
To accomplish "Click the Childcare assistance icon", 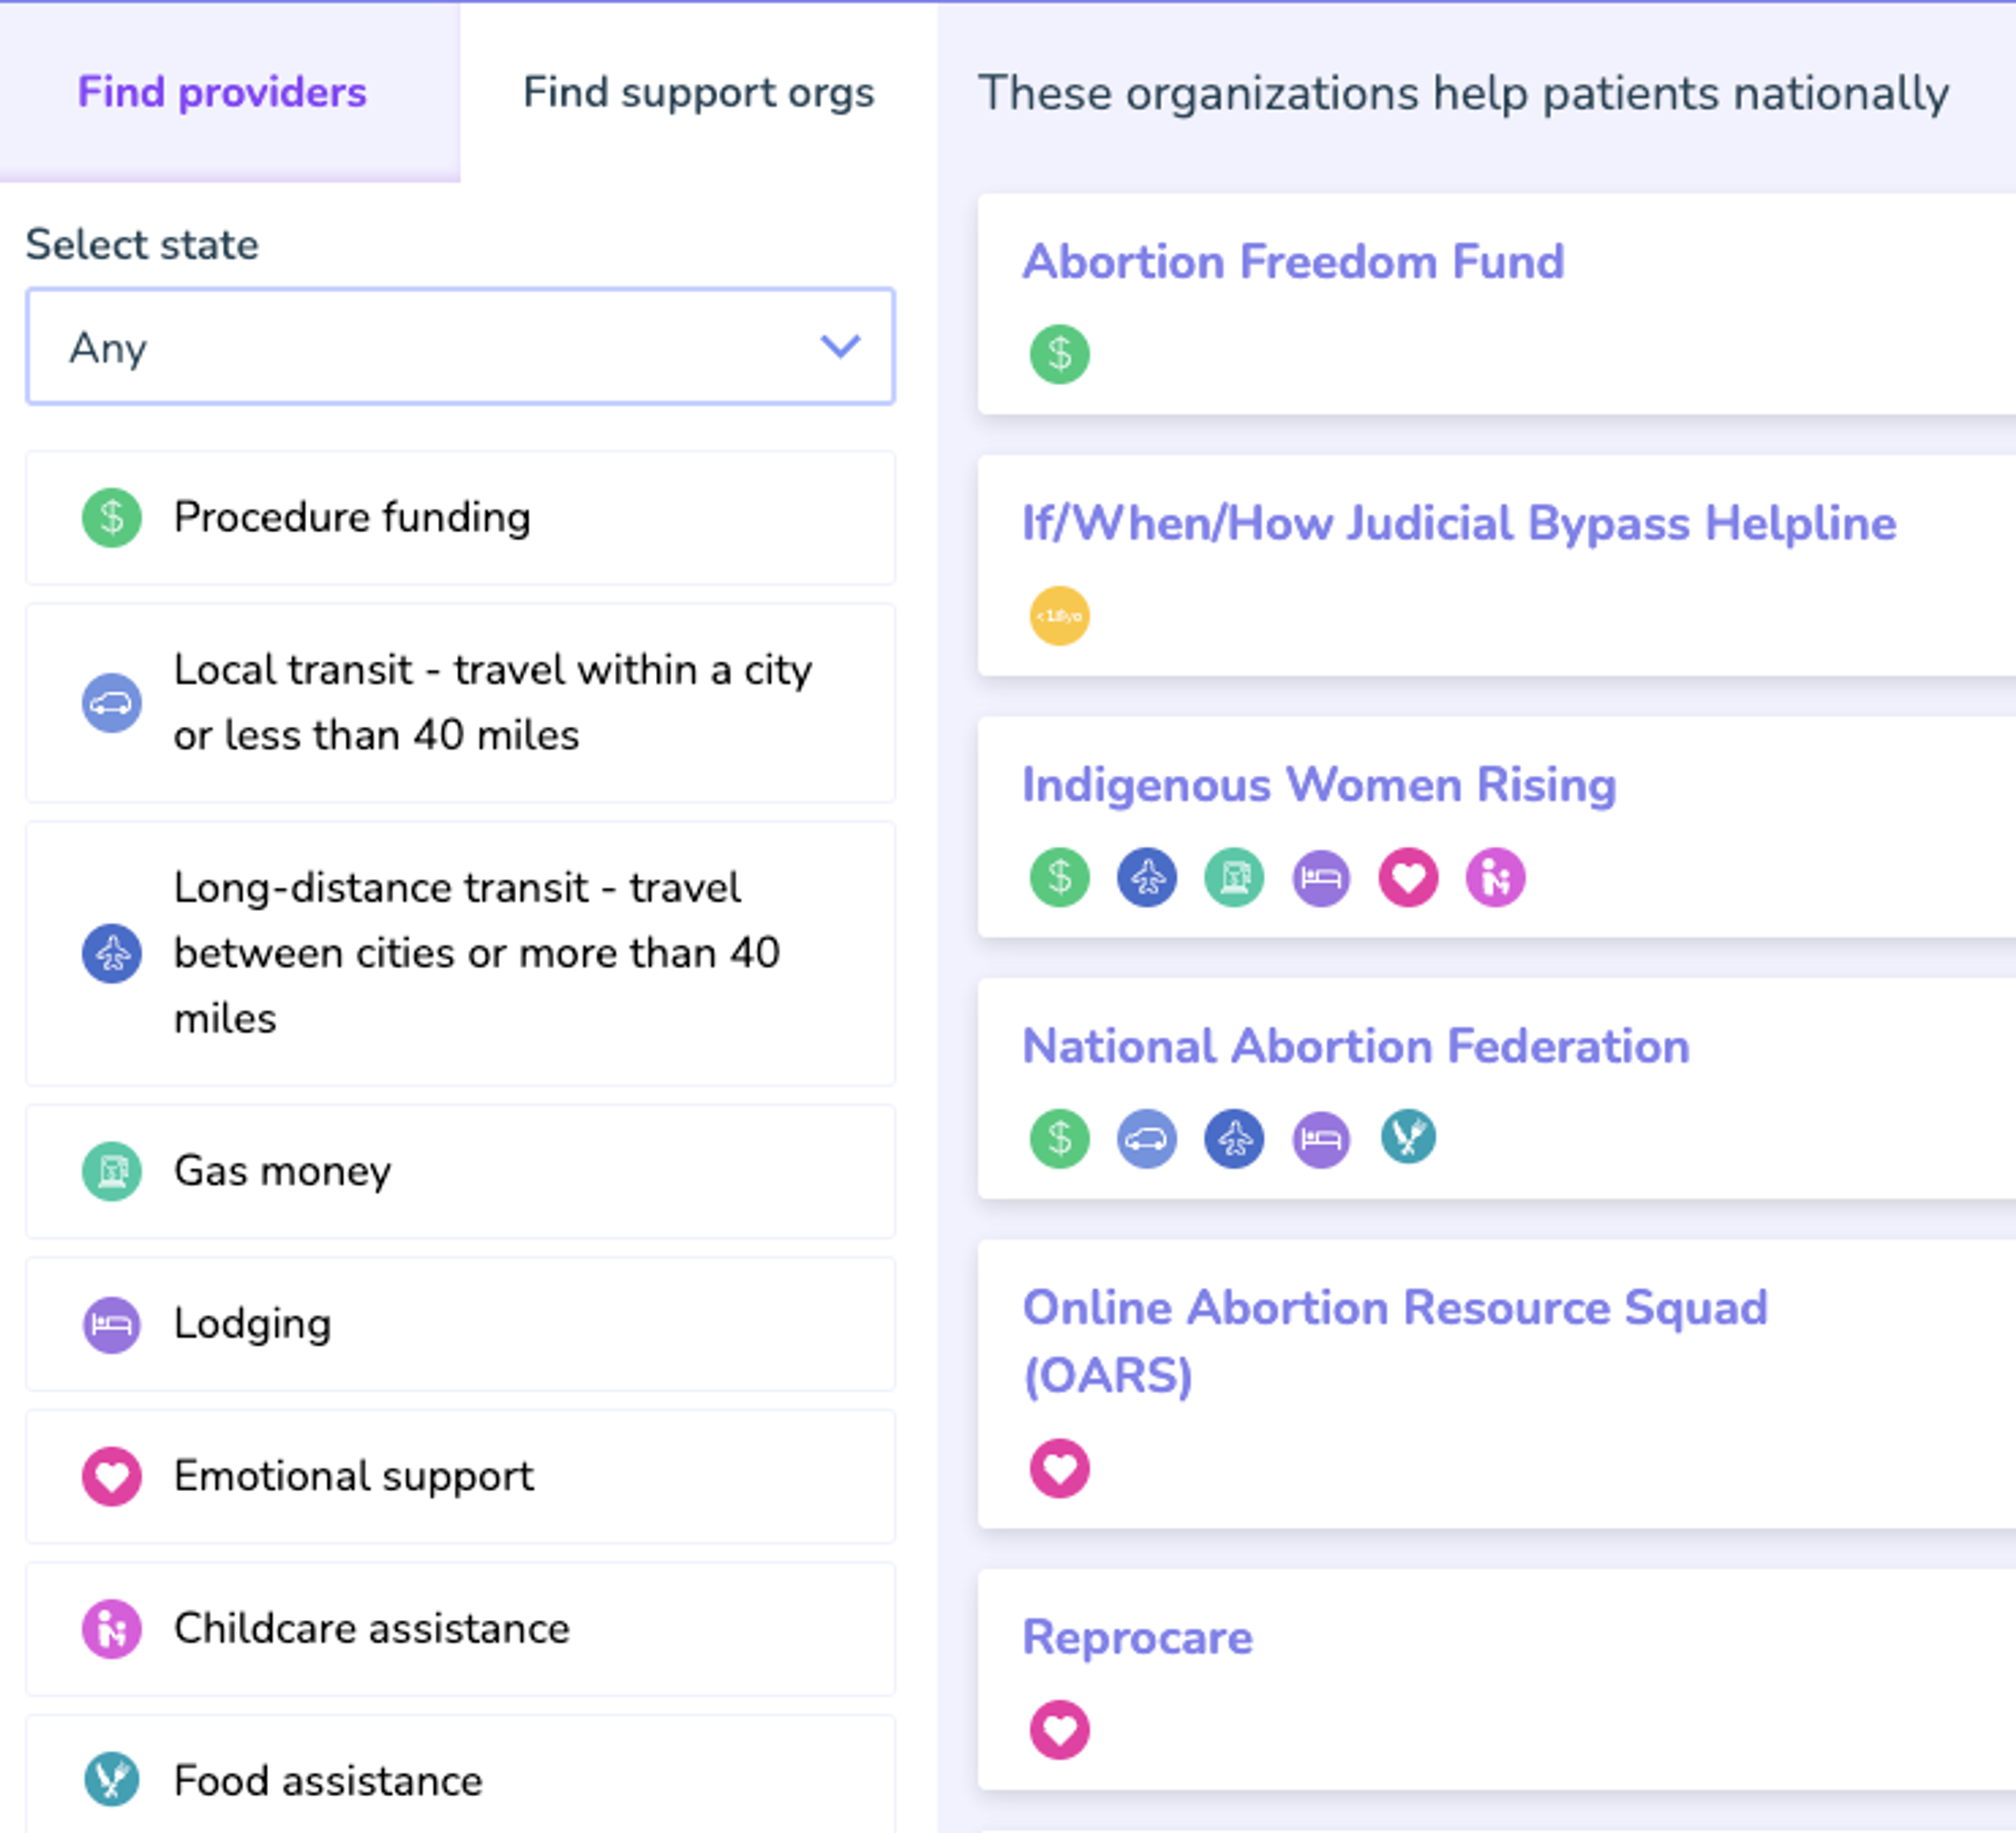I will (x=111, y=1630).
